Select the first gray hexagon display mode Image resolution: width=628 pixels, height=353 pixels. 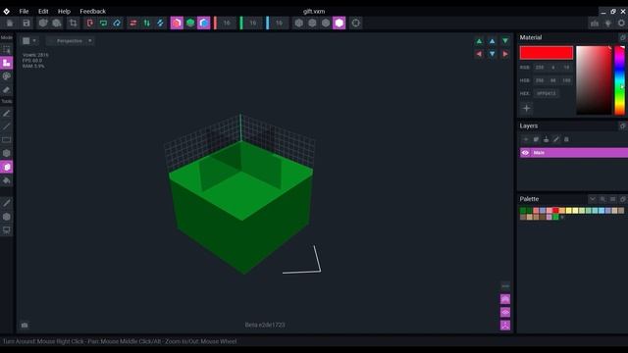click(x=298, y=24)
